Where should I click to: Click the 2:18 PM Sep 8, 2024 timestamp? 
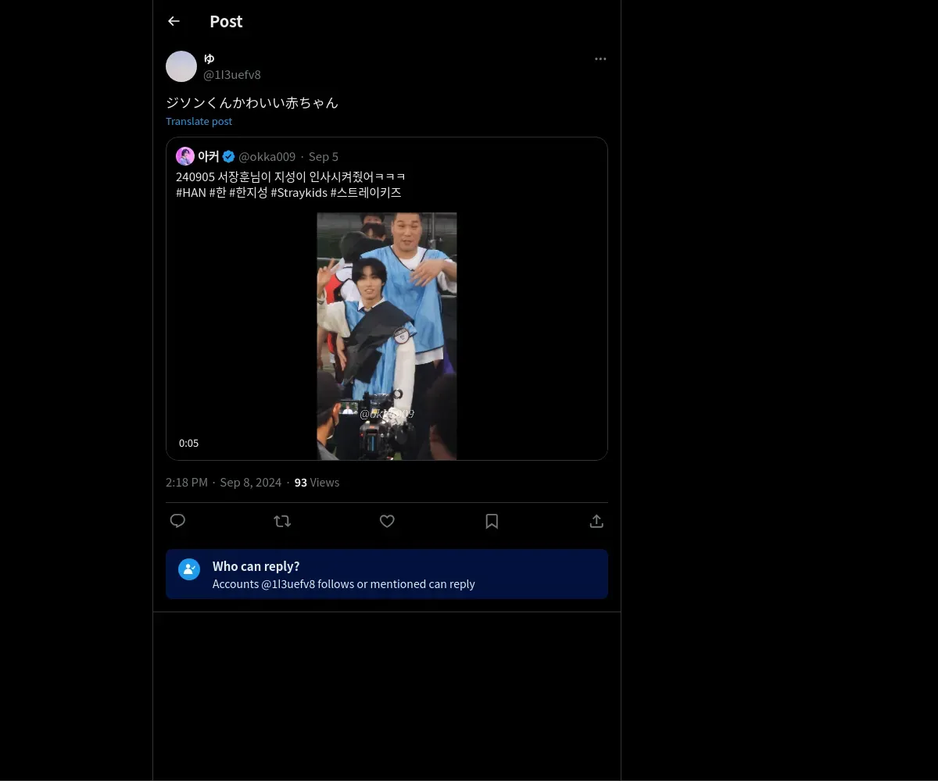pos(224,483)
